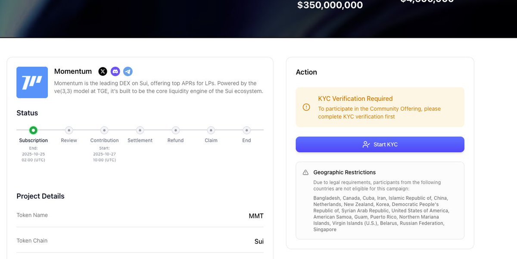Click the KYC Verification Required heading
The width and height of the screenshot is (517, 259).
[355, 99]
